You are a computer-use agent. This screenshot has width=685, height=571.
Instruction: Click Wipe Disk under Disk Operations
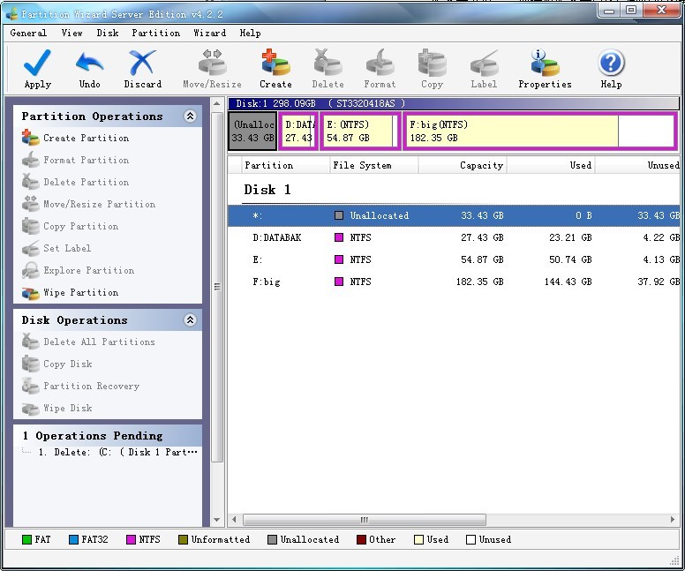pos(56,408)
